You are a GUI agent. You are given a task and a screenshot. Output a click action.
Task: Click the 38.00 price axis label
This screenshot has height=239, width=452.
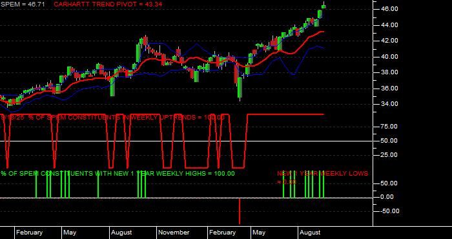coord(389,72)
